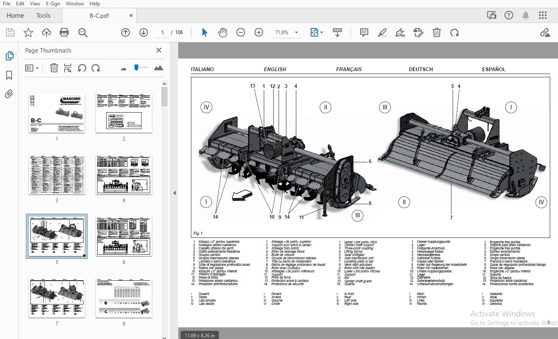
Task: Zoom in with the plus button
Action: (x=259, y=32)
